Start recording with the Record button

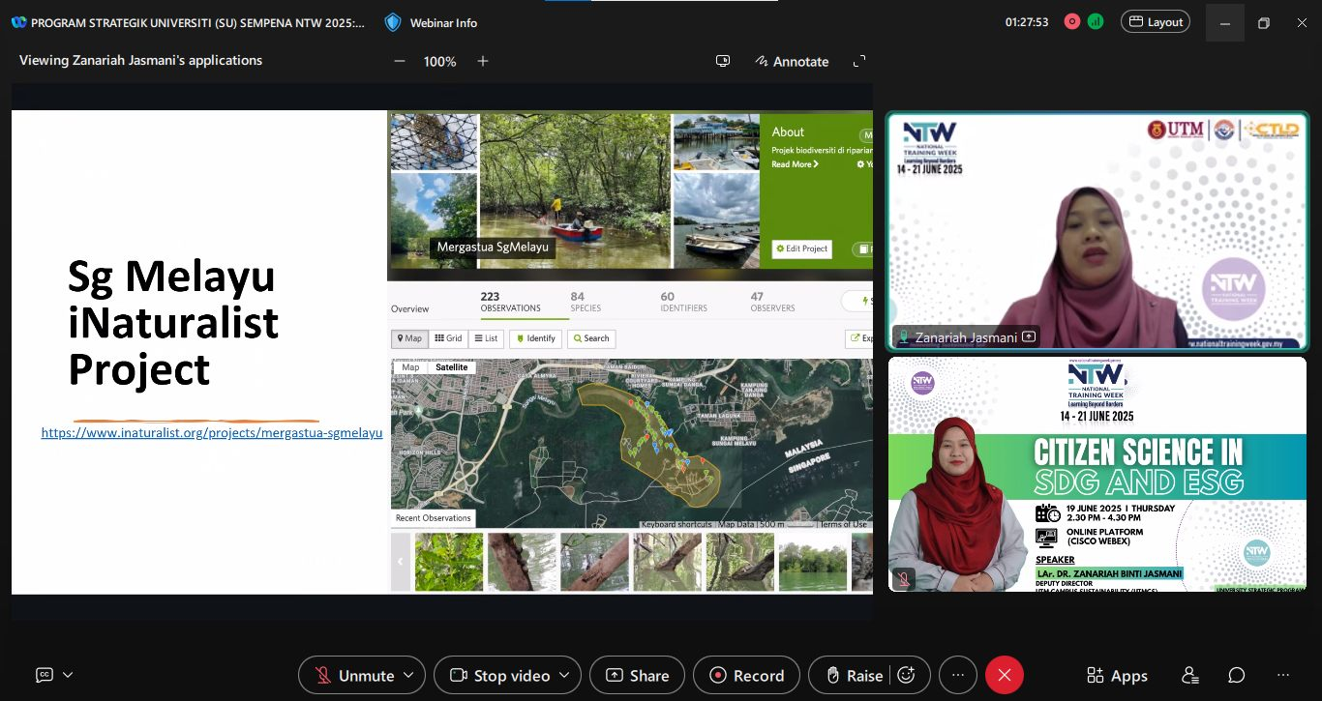click(x=746, y=675)
